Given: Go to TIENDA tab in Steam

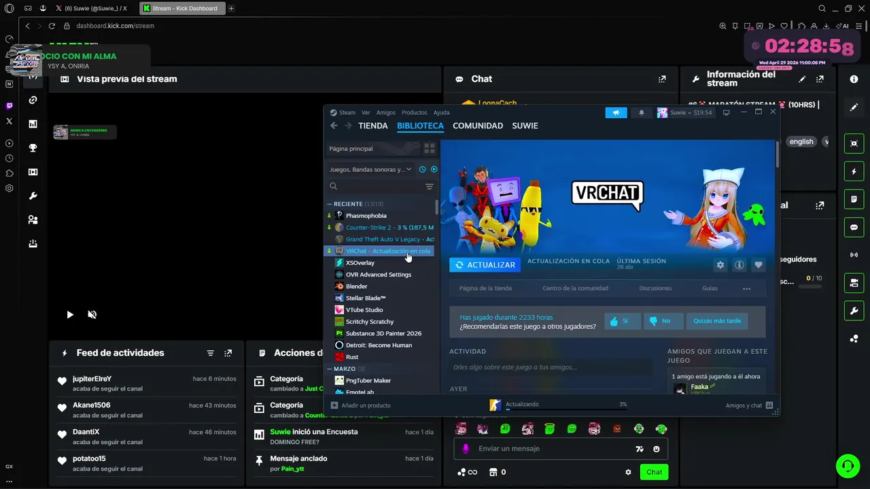Looking at the screenshot, I should pos(373,126).
